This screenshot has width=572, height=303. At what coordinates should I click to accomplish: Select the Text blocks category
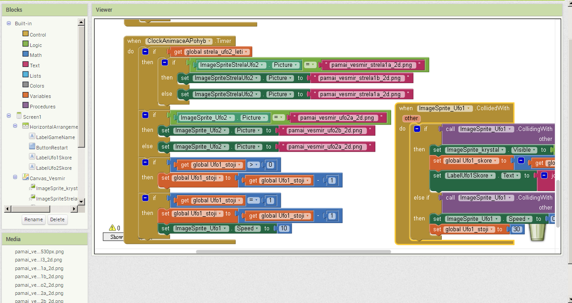coord(31,65)
